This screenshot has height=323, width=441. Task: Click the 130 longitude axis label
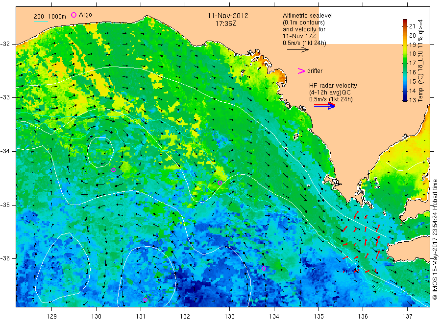point(96,317)
